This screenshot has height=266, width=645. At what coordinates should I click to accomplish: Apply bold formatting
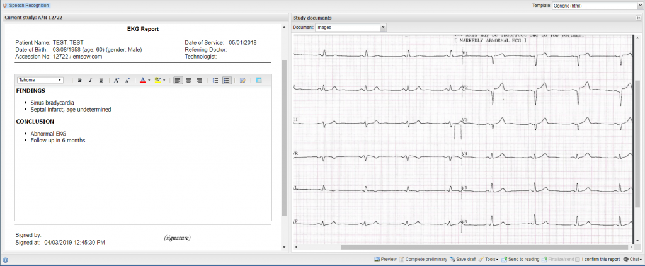tap(80, 80)
